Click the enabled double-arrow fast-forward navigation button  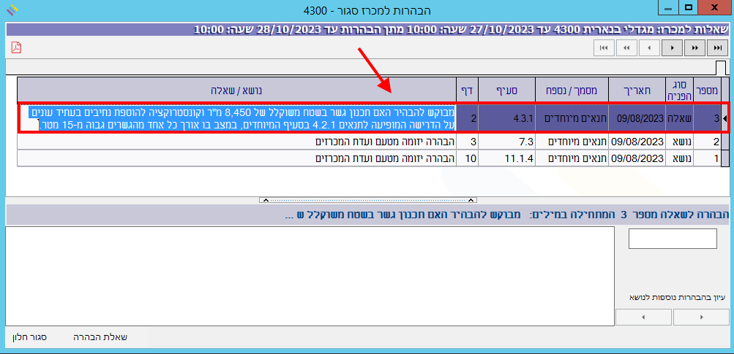click(x=694, y=47)
